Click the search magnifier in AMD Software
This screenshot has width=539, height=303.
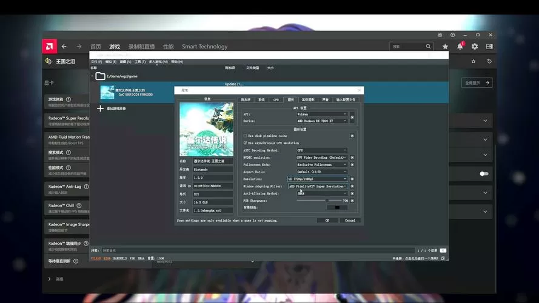[x=428, y=47]
